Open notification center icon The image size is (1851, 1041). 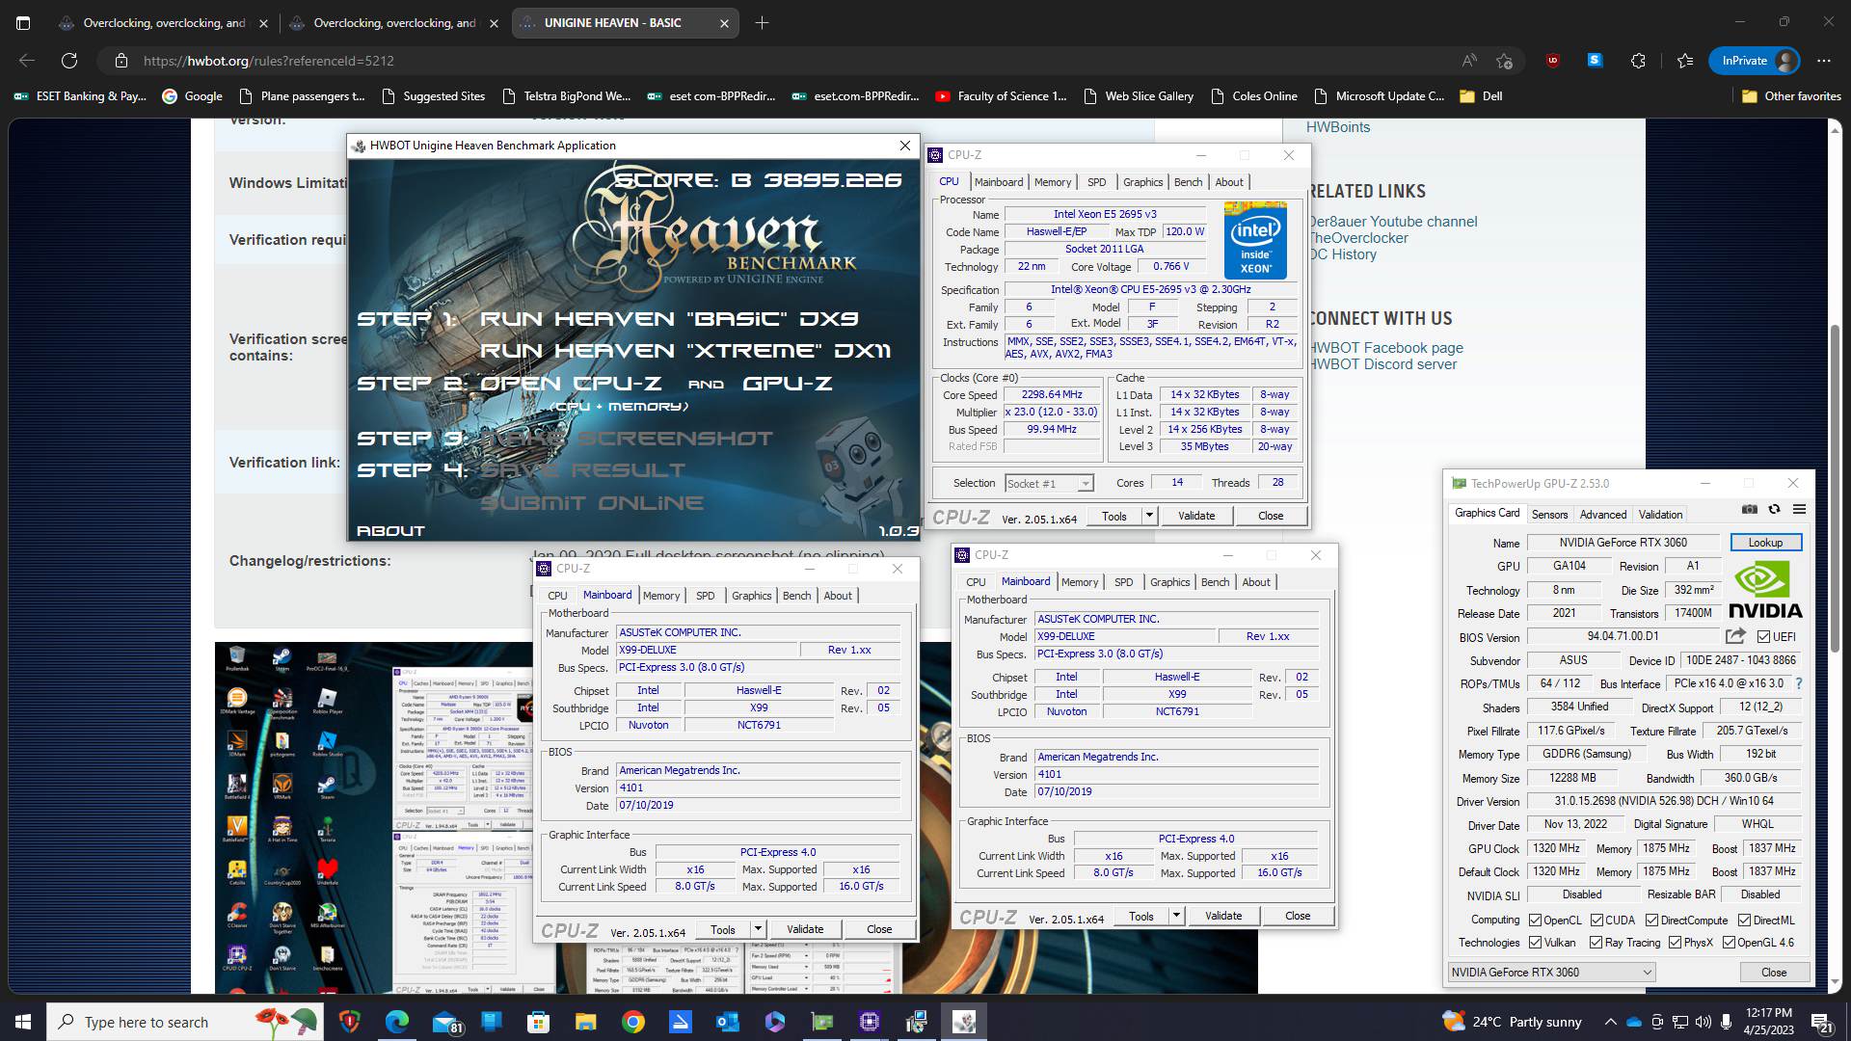coord(1821,1022)
